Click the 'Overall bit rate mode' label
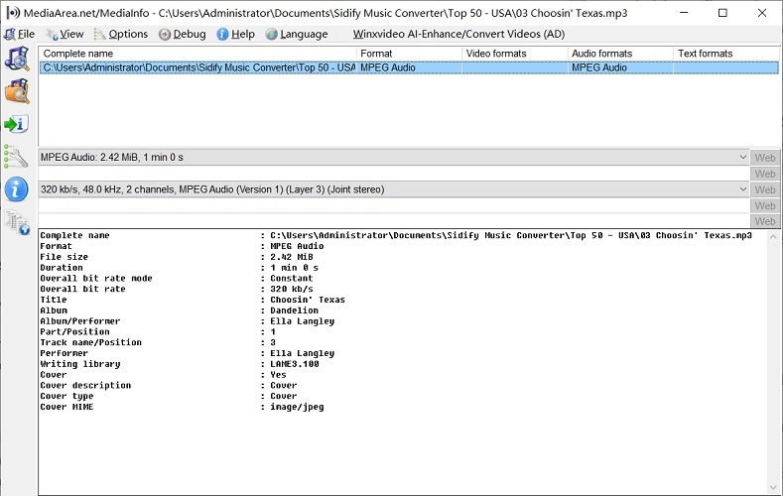The image size is (783, 496). click(x=96, y=279)
